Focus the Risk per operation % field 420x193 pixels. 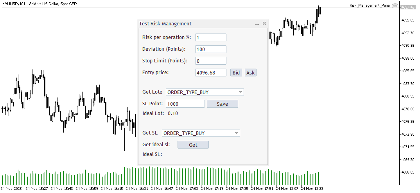click(211, 38)
